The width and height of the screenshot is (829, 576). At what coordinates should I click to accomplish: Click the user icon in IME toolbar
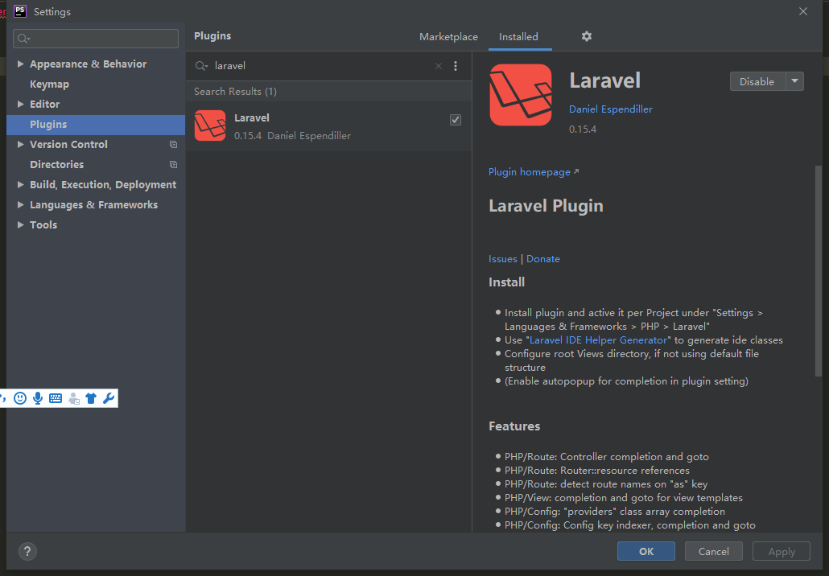pyautogui.click(x=74, y=398)
